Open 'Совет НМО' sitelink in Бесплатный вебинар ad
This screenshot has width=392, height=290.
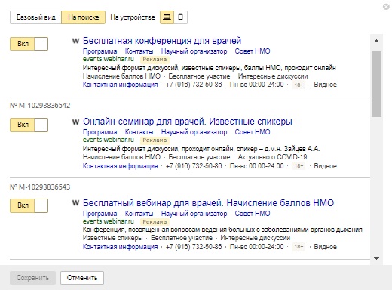point(253,214)
